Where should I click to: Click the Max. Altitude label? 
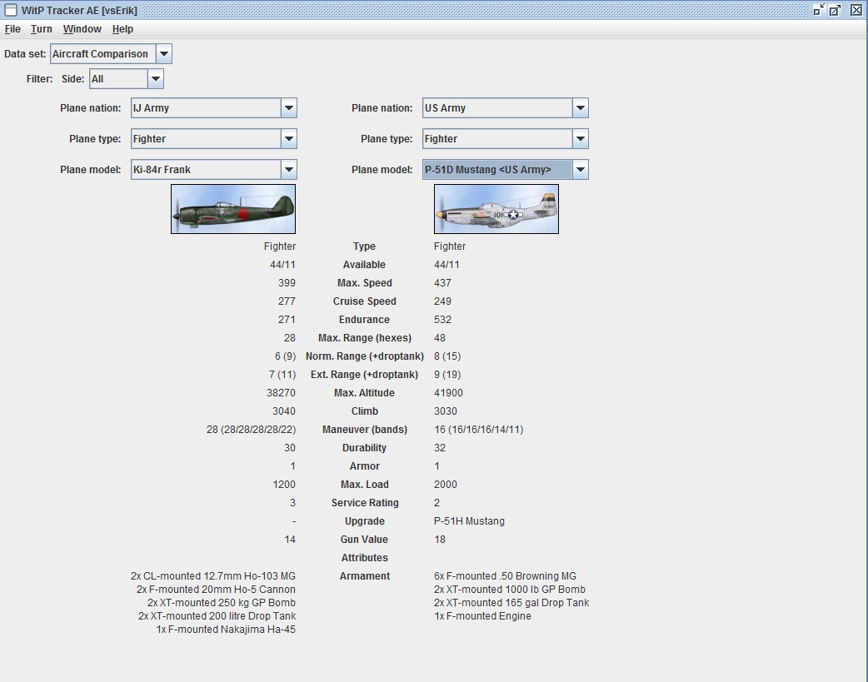click(364, 393)
